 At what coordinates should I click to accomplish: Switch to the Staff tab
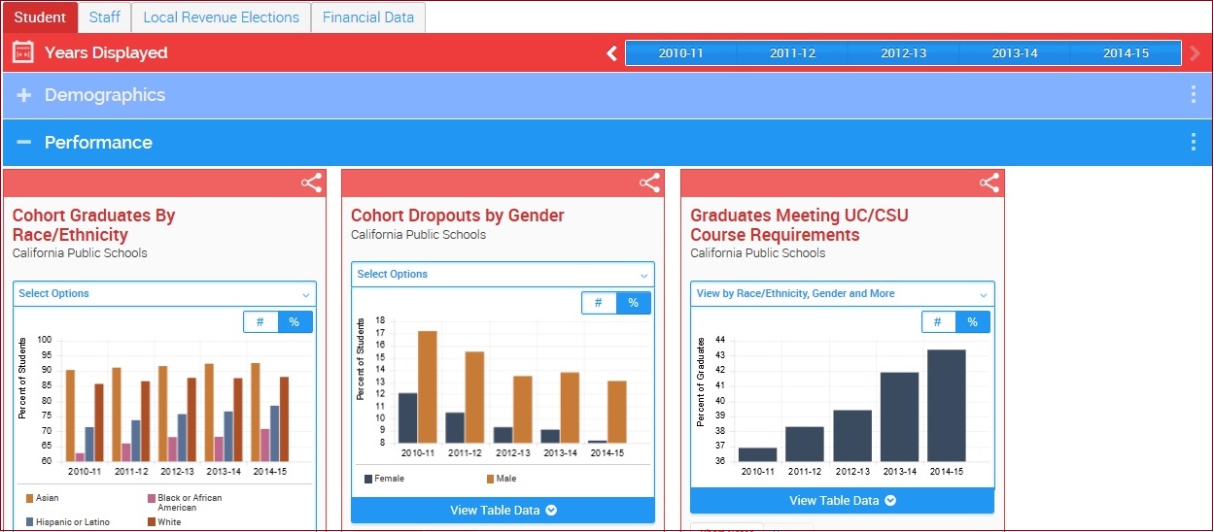(x=105, y=17)
